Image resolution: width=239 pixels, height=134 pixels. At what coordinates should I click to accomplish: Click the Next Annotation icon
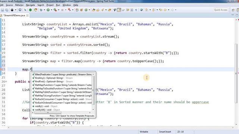click(147, 10)
